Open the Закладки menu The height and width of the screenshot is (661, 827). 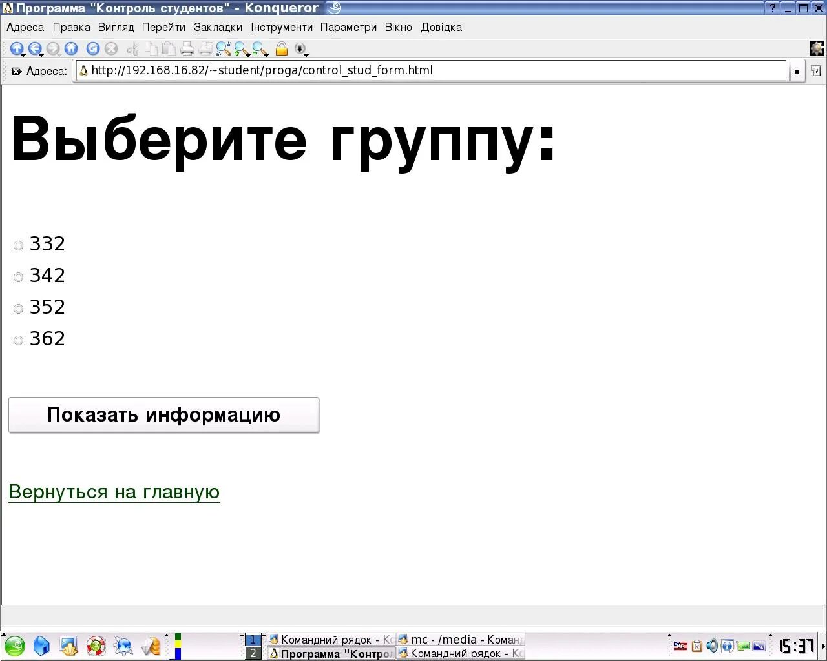click(x=218, y=27)
